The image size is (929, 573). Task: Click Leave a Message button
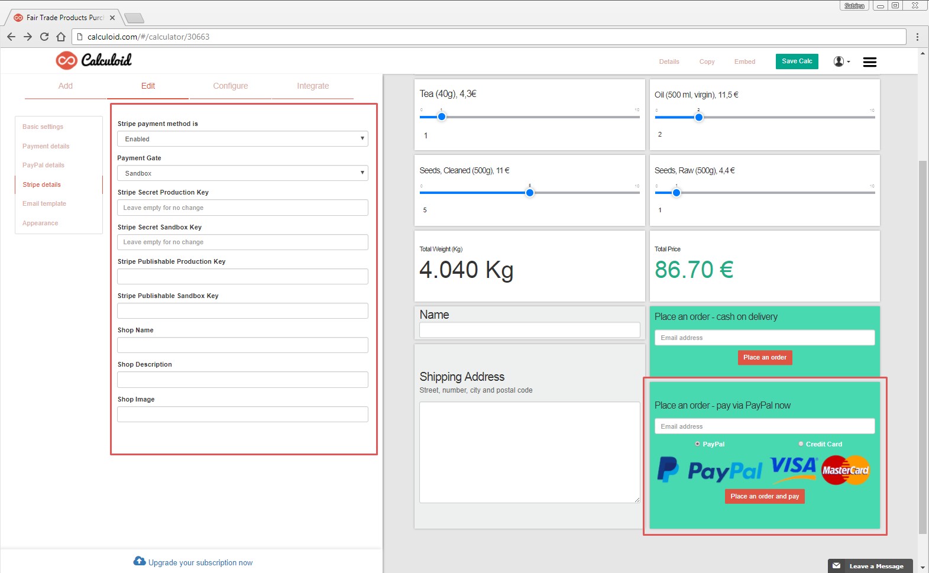tap(870, 566)
